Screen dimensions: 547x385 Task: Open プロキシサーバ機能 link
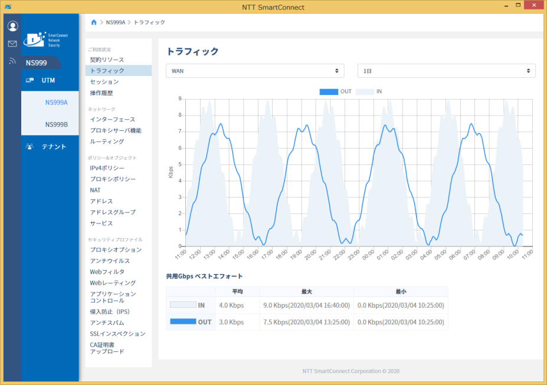(116, 130)
